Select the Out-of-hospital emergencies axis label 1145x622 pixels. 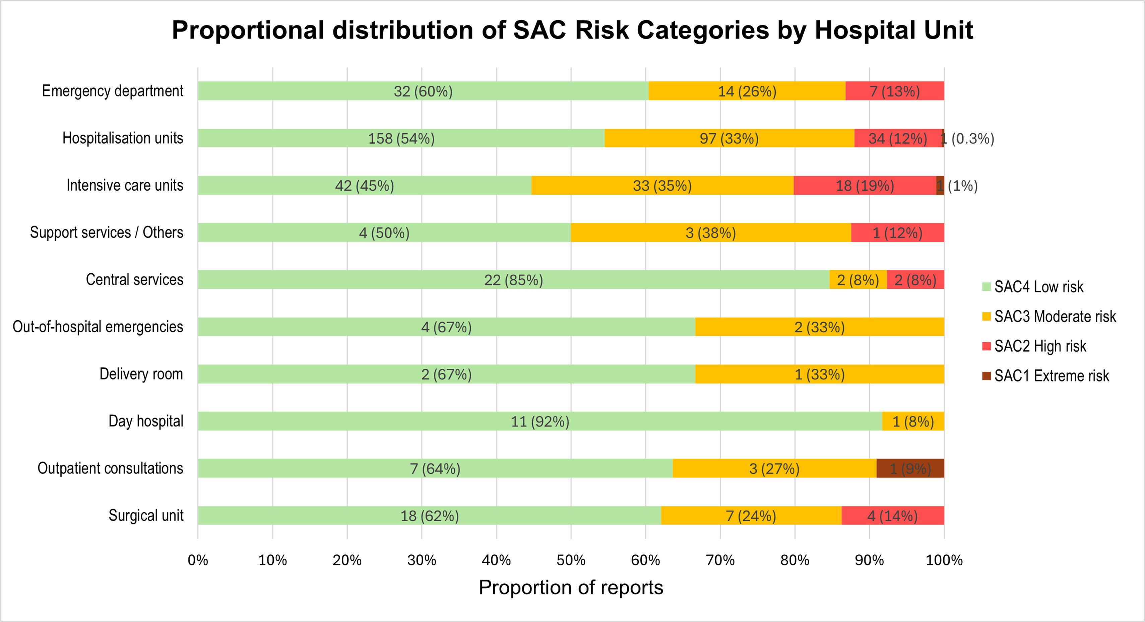point(98,327)
